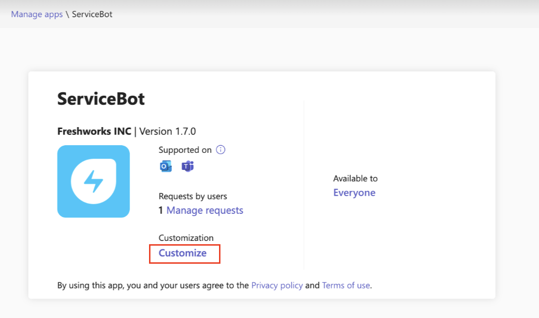Click the Requests by users label

193,196
